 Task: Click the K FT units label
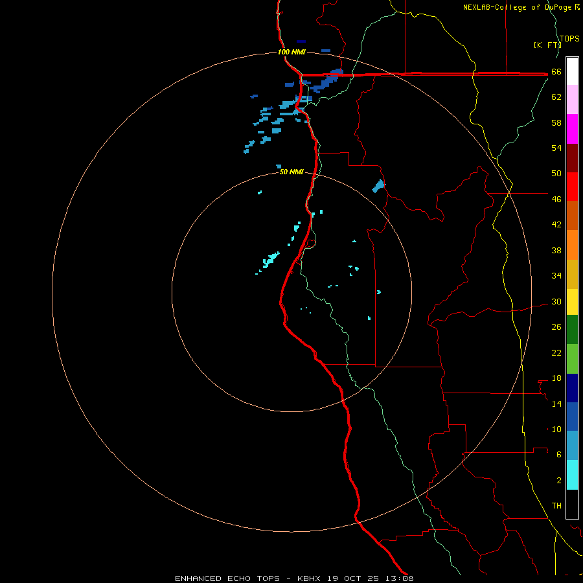(547, 45)
